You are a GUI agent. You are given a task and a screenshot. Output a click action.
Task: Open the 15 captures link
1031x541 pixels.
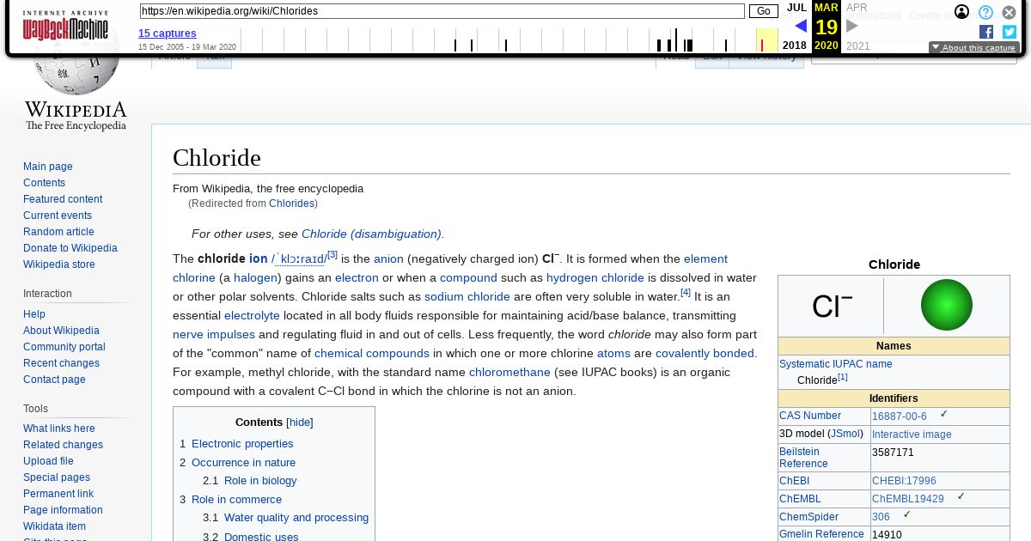point(168,33)
